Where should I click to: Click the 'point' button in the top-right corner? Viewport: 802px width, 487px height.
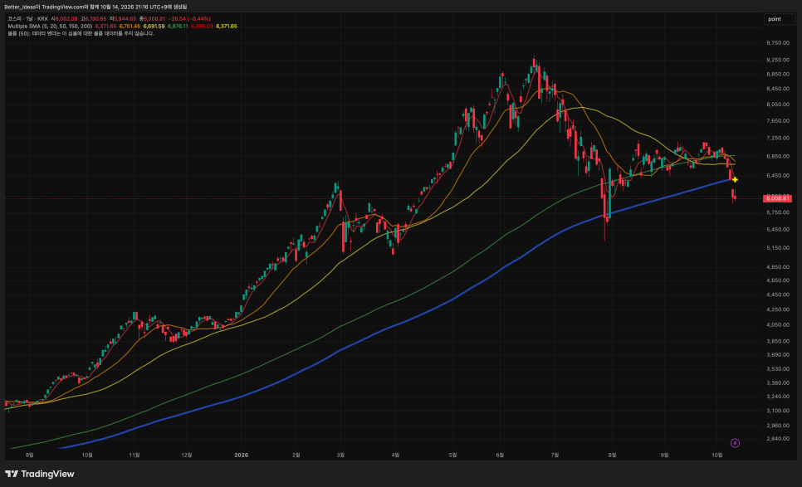coord(780,19)
